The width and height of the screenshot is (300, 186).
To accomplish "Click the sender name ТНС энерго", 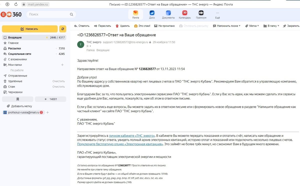I will pos(94,42).
